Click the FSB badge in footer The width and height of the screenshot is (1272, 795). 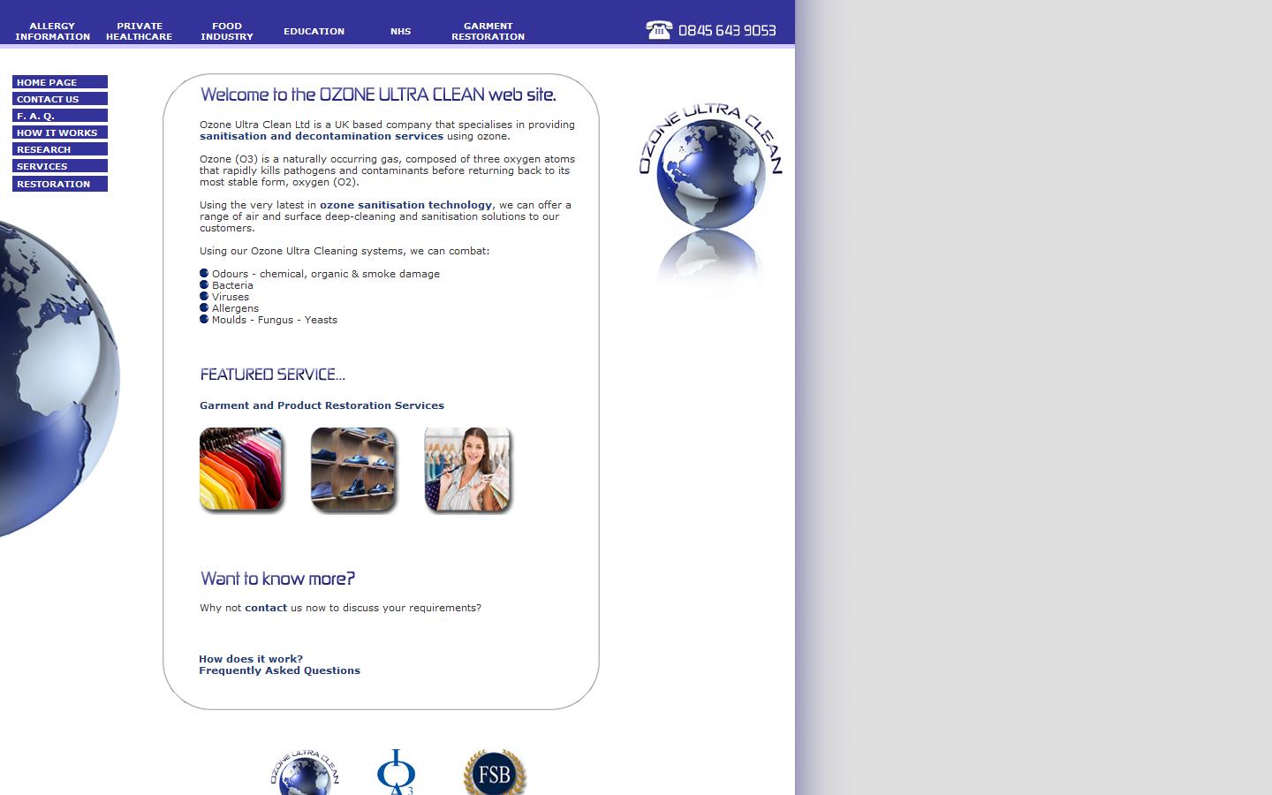click(495, 773)
